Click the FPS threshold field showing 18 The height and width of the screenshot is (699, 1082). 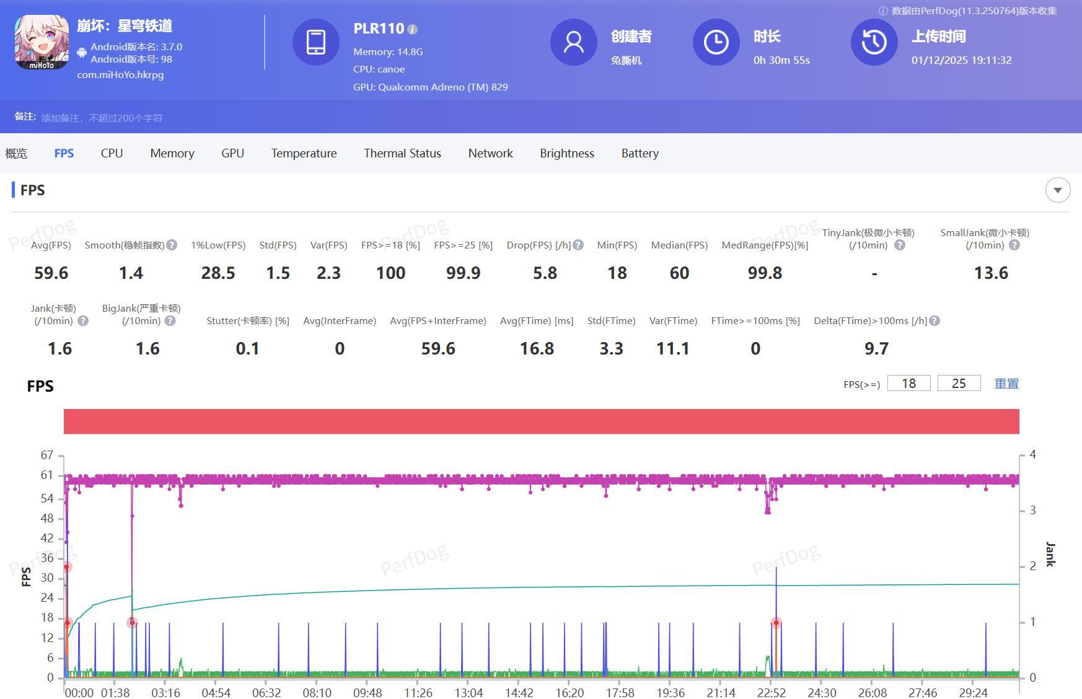[x=908, y=384]
